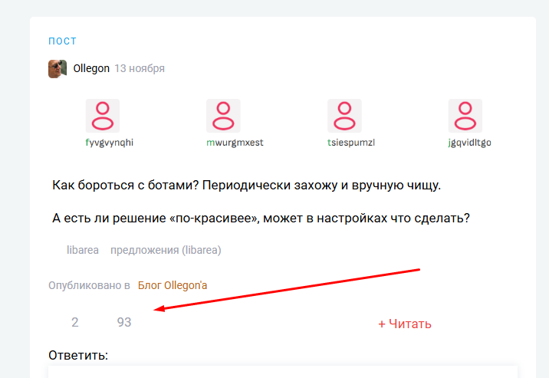Click the vote counter showing 2
549x378 pixels.
click(74, 323)
